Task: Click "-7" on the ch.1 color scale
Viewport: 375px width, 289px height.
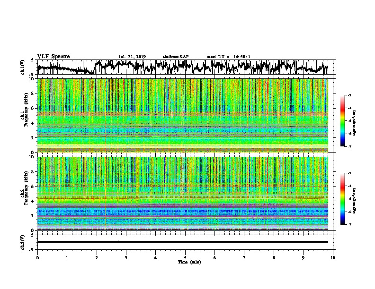Action: [x=349, y=146]
